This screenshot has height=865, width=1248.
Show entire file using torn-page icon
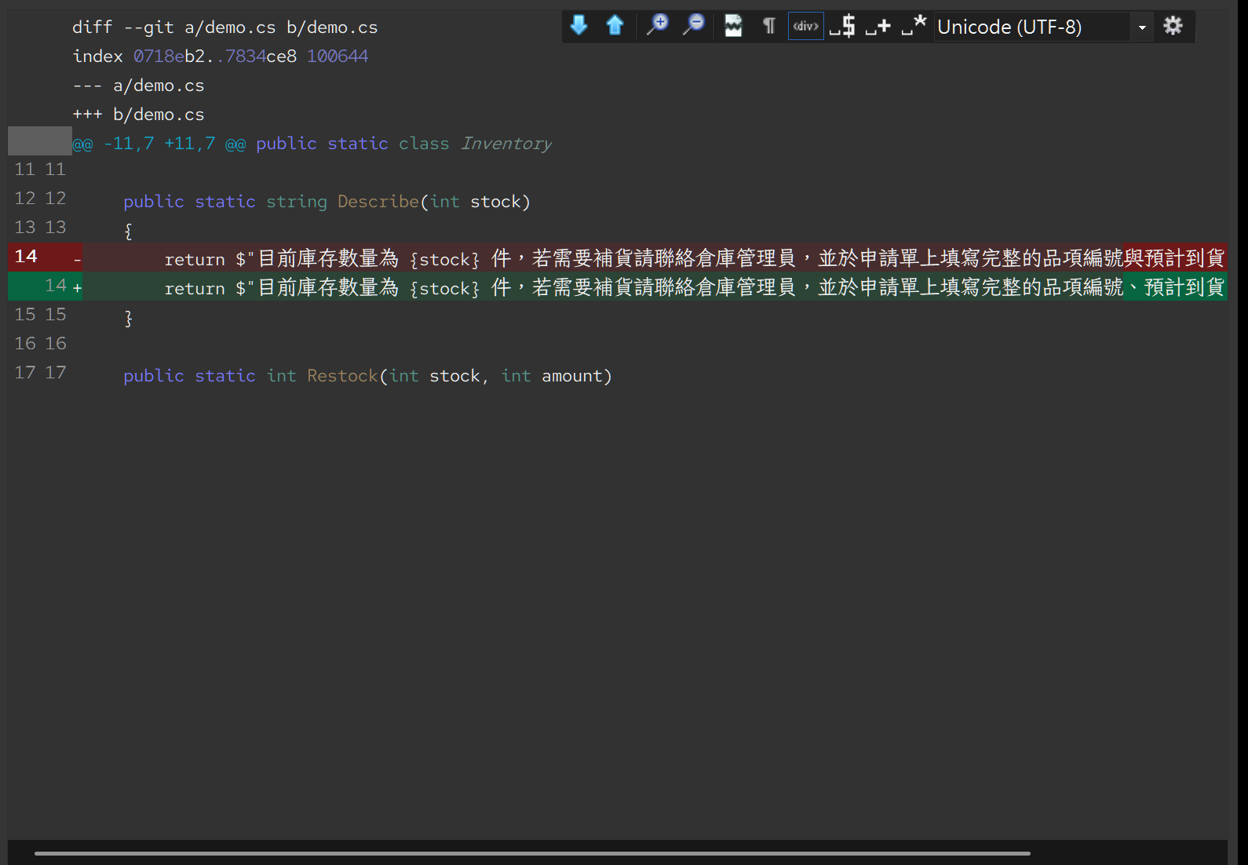point(733,26)
